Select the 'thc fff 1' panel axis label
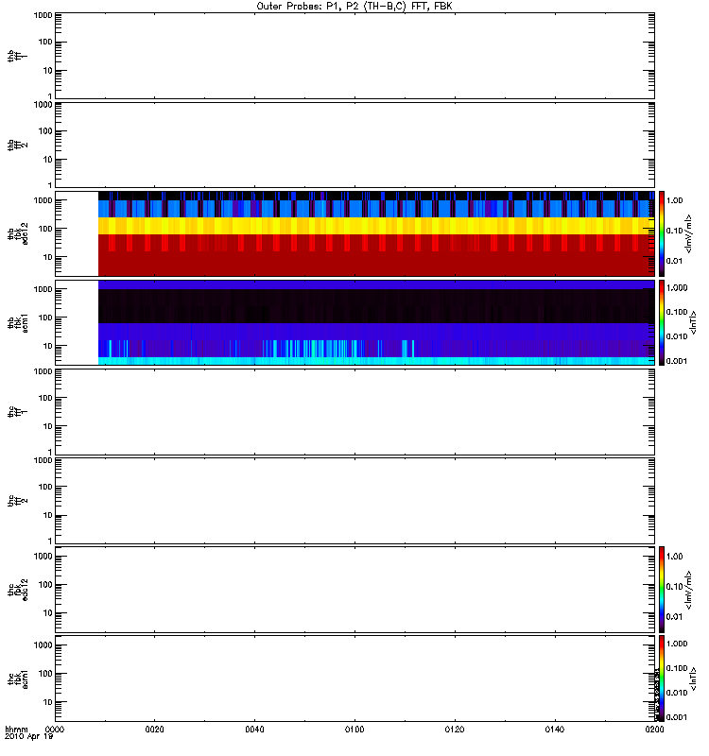The image size is (709, 756). coord(17,412)
